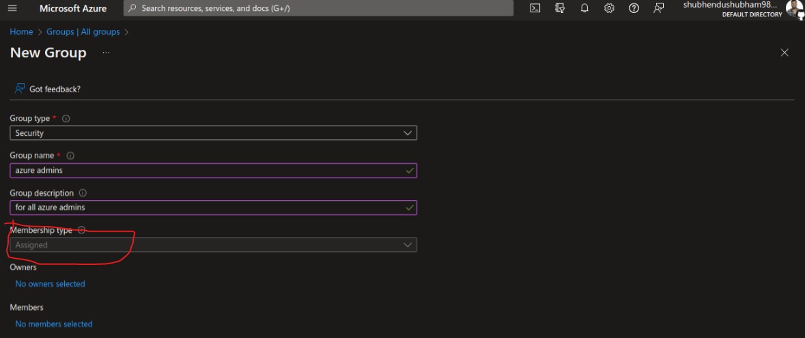Click the Group description label
Viewport: 805px width, 338px height.
point(42,193)
